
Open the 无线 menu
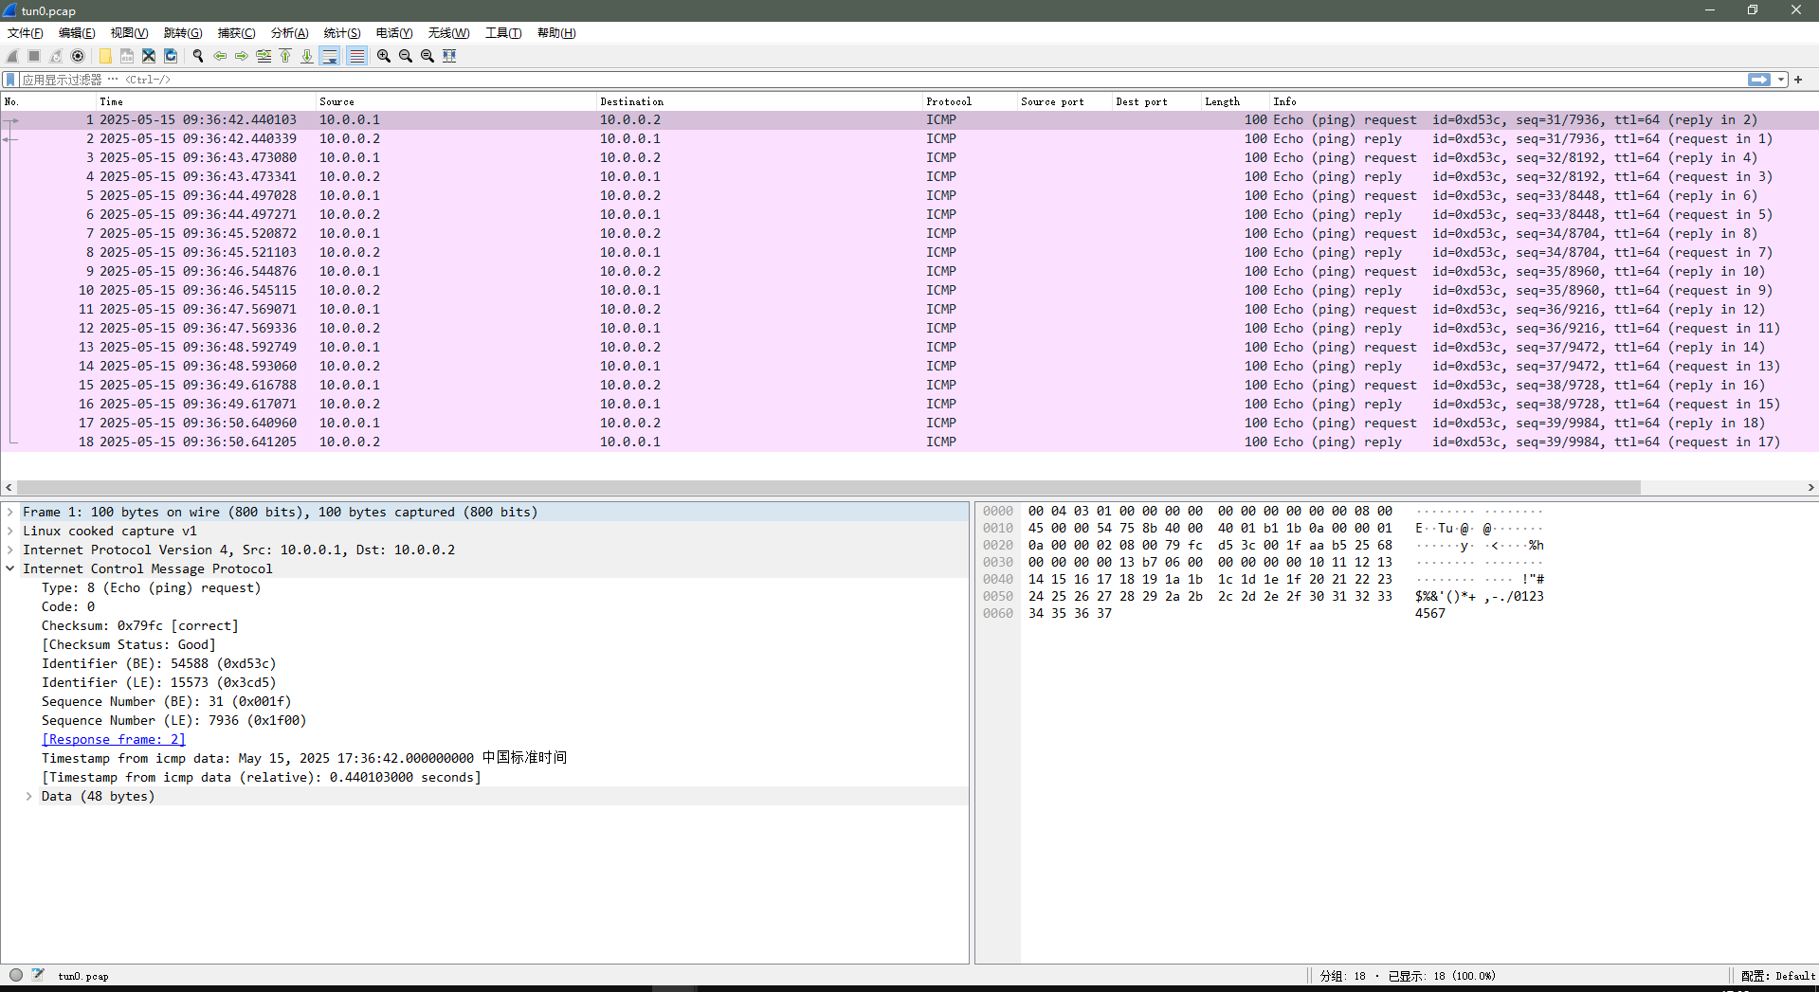[448, 33]
